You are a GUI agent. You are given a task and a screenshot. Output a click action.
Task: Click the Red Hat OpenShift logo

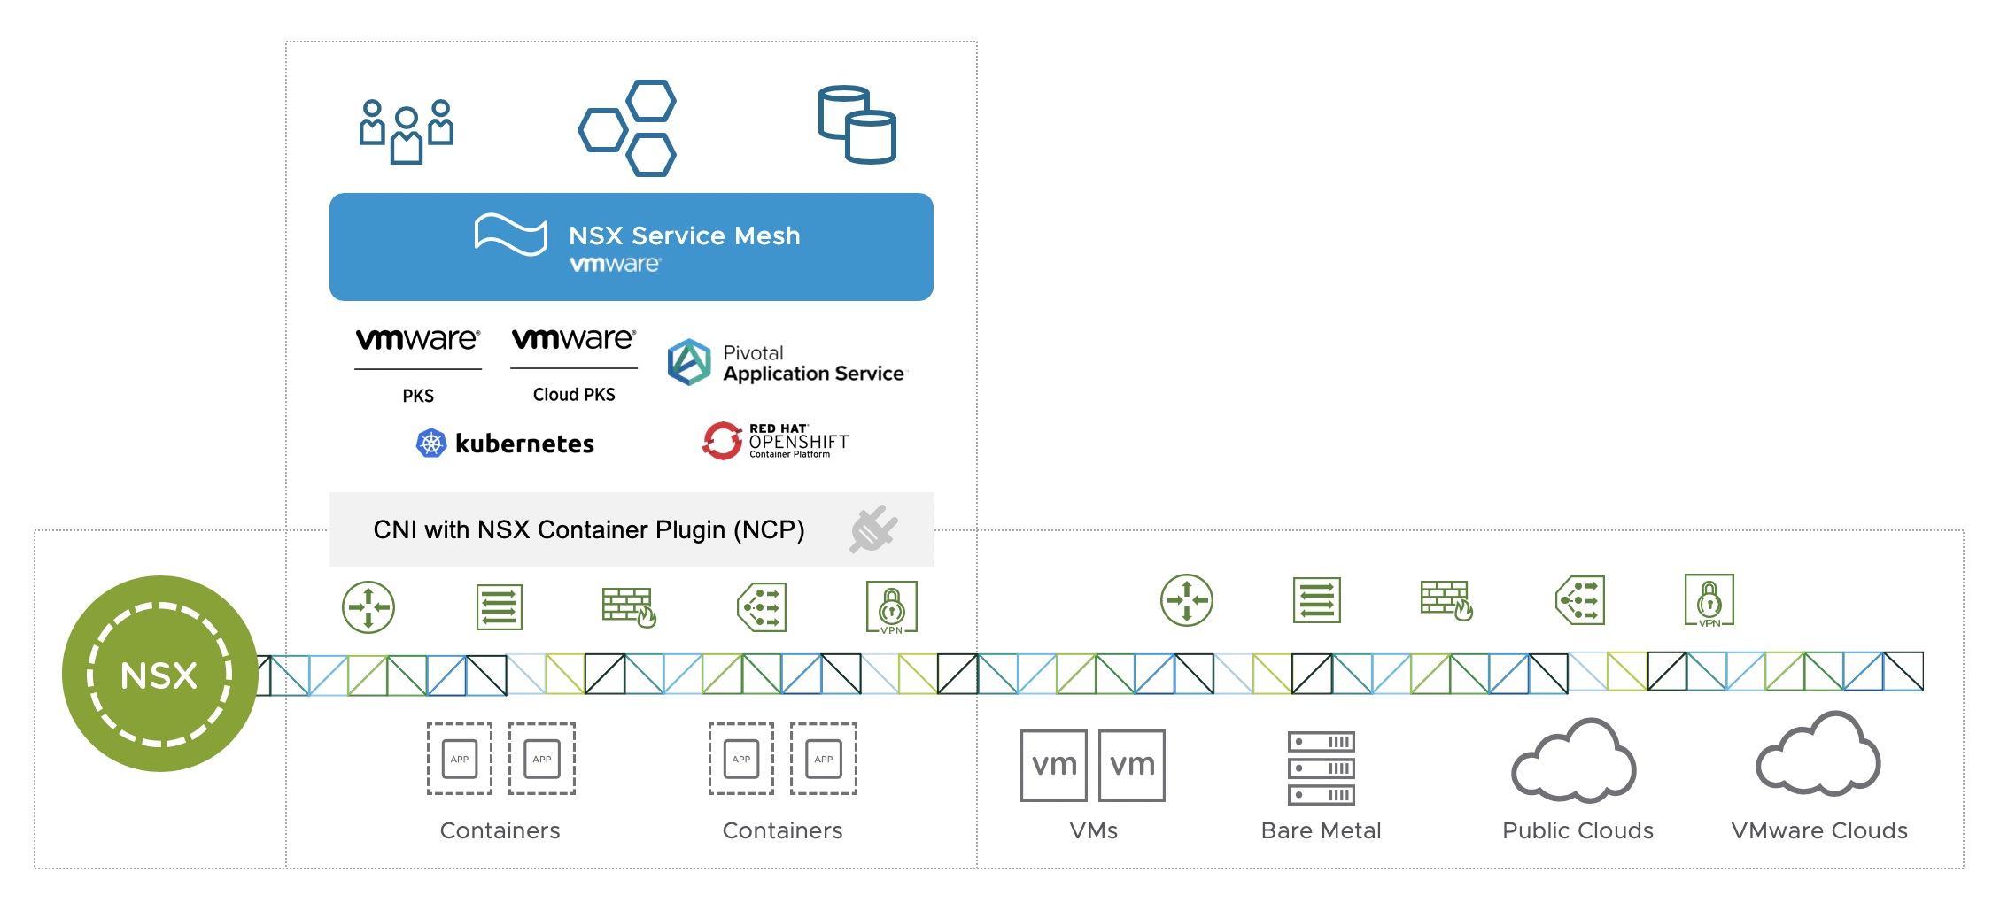tap(775, 441)
